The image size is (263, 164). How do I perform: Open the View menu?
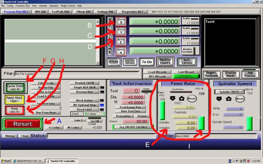point(35,6)
